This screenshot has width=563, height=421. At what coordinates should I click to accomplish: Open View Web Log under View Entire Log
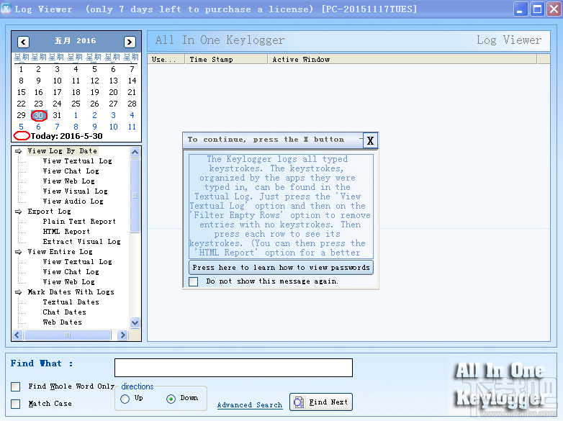68,281
